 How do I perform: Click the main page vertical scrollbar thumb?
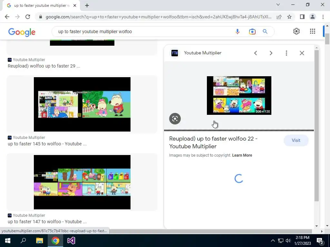click(x=327, y=39)
